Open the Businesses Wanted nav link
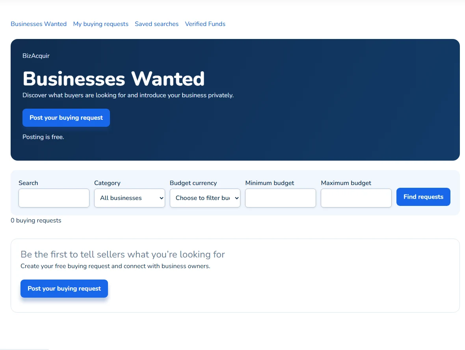Image resolution: width=465 pixels, height=350 pixels. coord(39,24)
